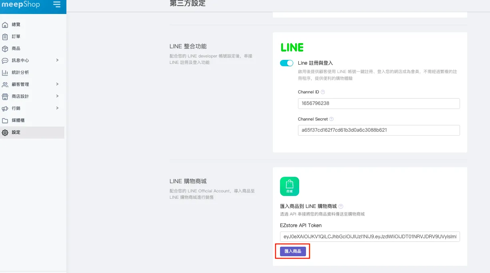Open the 統計分析 menu item
The height and width of the screenshot is (273, 490).
tap(32, 73)
